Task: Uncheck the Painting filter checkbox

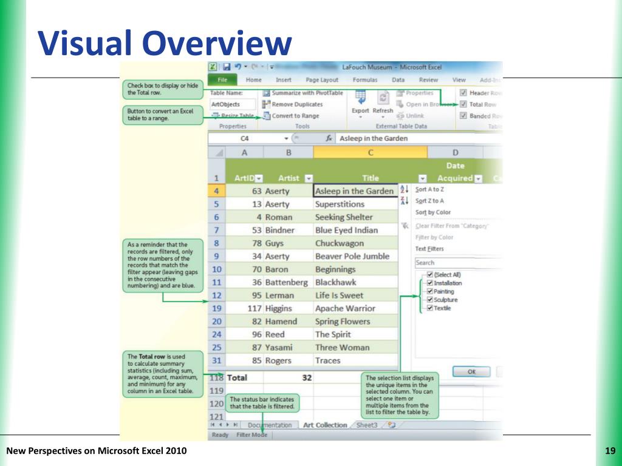Action: click(429, 291)
